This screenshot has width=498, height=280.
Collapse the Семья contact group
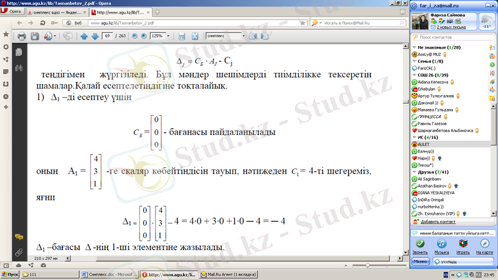(x=415, y=61)
